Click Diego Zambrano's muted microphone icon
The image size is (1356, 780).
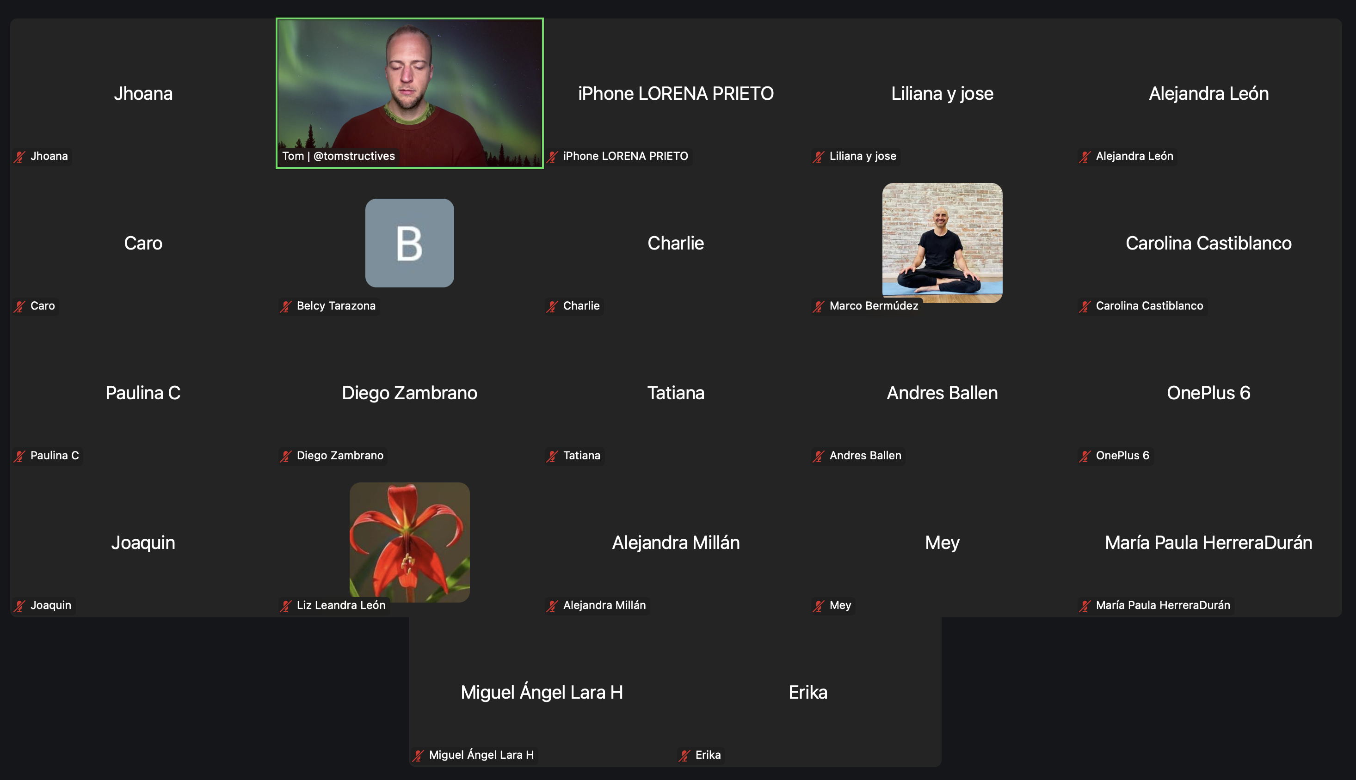[286, 457]
